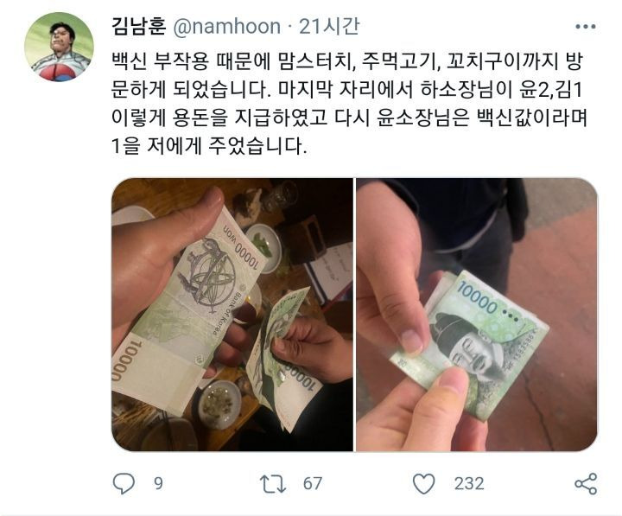Open the share icon
The image size is (622, 516).
click(586, 483)
